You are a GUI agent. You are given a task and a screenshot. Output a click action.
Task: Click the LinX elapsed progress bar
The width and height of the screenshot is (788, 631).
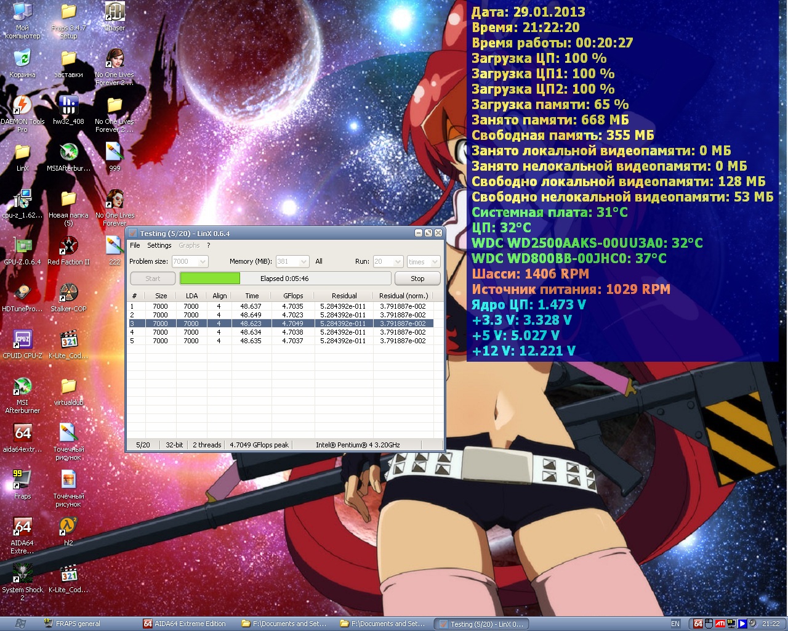(x=284, y=279)
